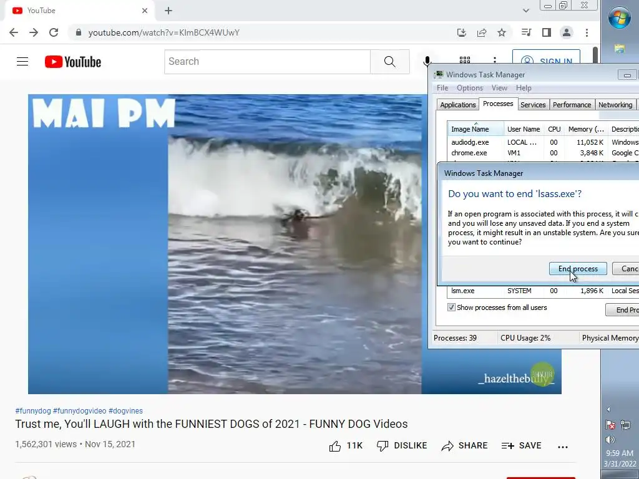Click the SHARE button under video
This screenshot has height=479, width=639.
tap(464, 445)
